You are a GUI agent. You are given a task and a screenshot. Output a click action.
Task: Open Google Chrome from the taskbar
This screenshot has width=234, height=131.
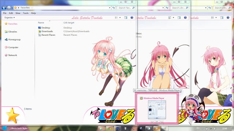110,128
